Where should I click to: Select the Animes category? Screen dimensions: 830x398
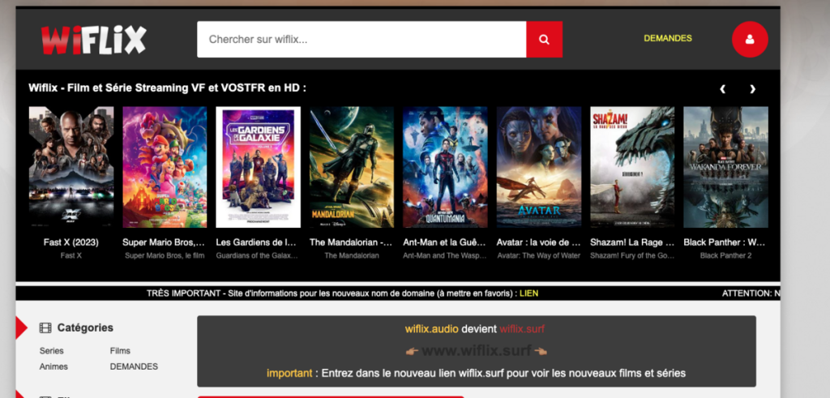[x=53, y=366]
